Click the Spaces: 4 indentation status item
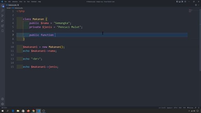Viewport: 201px width, 113px height. pos(170,108)
